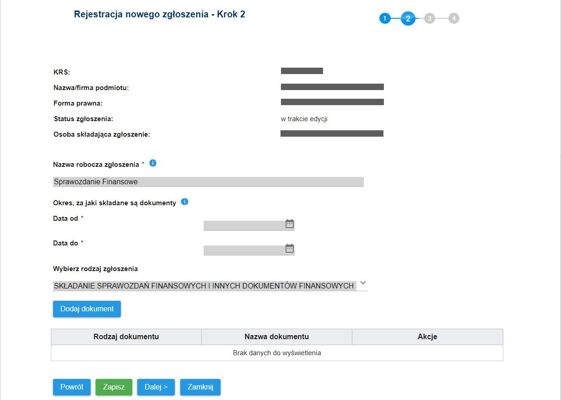Click the Powrót button
Image resolution: width=561 pixels, height=400 pixels.
click(x=72, y=387)
